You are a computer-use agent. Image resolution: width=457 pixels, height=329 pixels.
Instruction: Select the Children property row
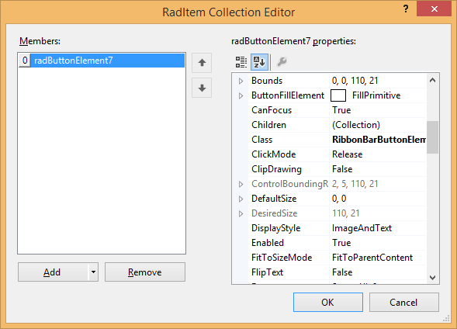[338, 125]
